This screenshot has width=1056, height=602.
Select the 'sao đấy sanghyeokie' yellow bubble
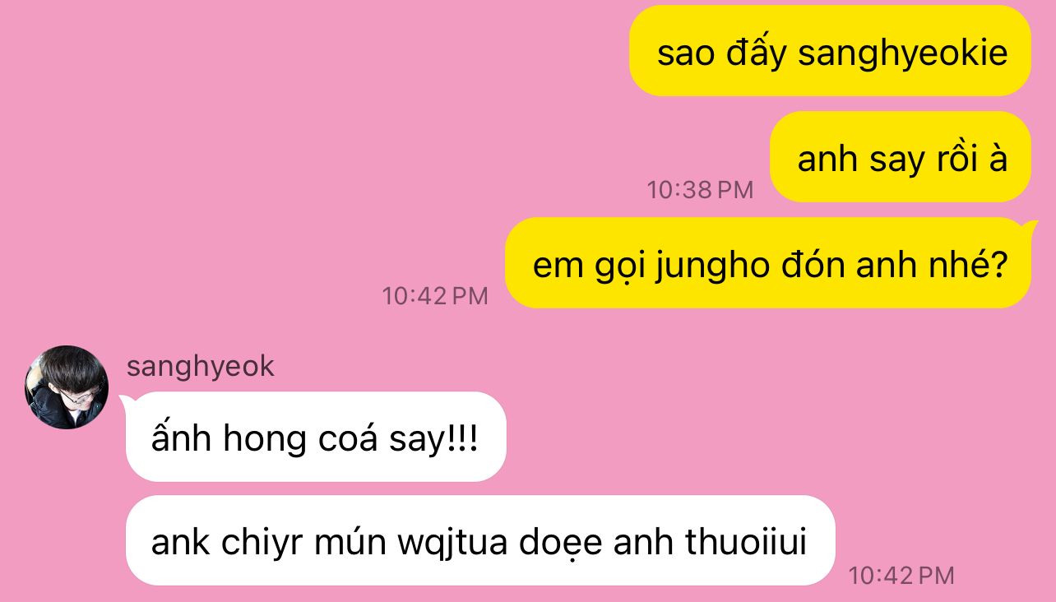pos(831,51)
